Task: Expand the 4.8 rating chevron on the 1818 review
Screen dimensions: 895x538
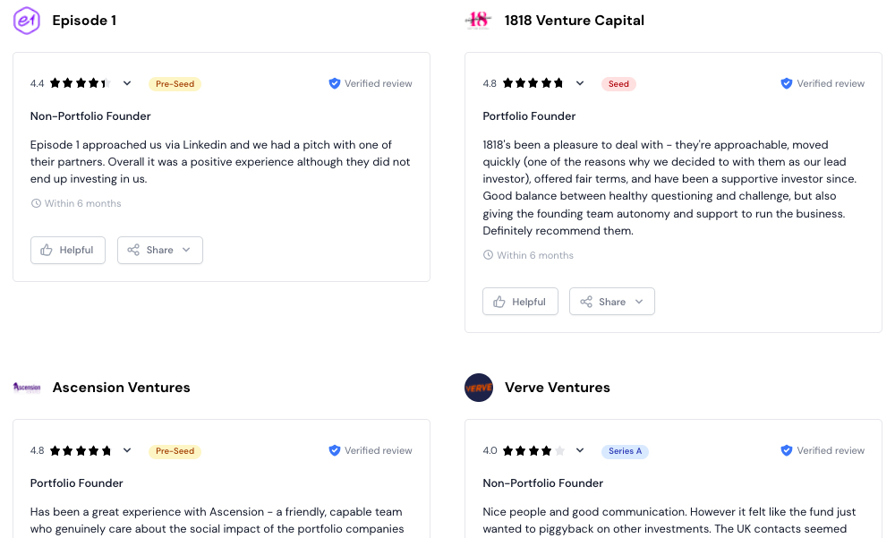Action: (579, 83)
